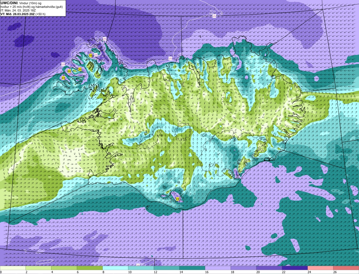Click the '(+50 h)' forecast offset text

click(x=41, y=14)
